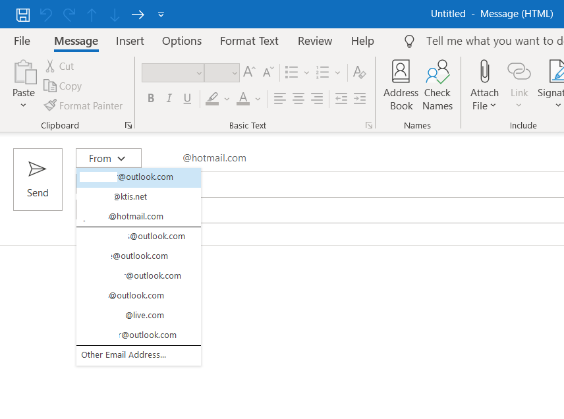Screen dimensions: 564x419
Task: Click the Numbering list icon
Action: [x=322, y=72]
